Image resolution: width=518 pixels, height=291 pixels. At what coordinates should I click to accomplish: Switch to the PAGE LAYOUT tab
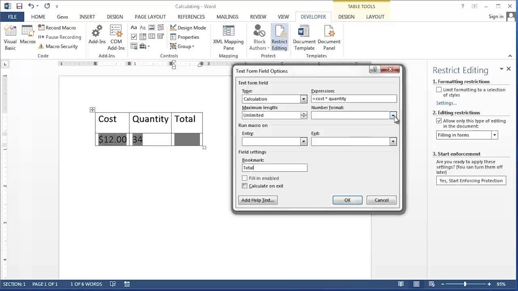[150, 17]
